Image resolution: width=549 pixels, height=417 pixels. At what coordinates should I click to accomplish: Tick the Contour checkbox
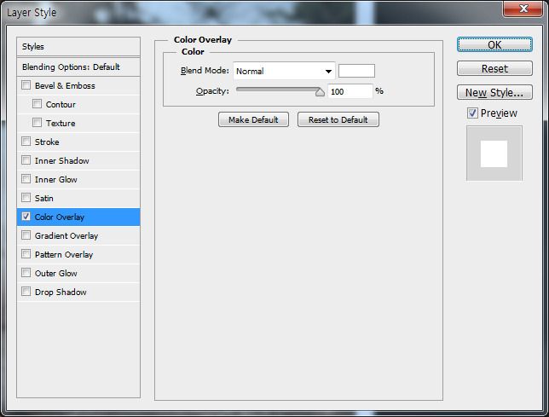pos(37,104)
